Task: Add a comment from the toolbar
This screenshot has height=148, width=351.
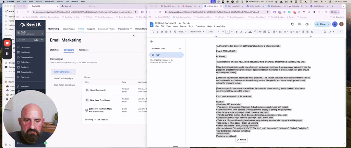Action: point(265,32)
